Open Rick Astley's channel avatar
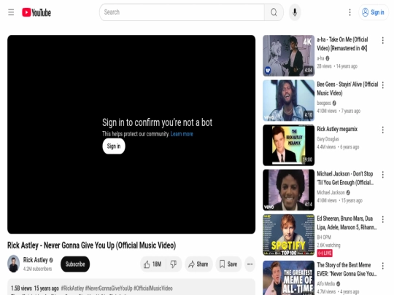394x295 pixels. (x=14, y=264)
